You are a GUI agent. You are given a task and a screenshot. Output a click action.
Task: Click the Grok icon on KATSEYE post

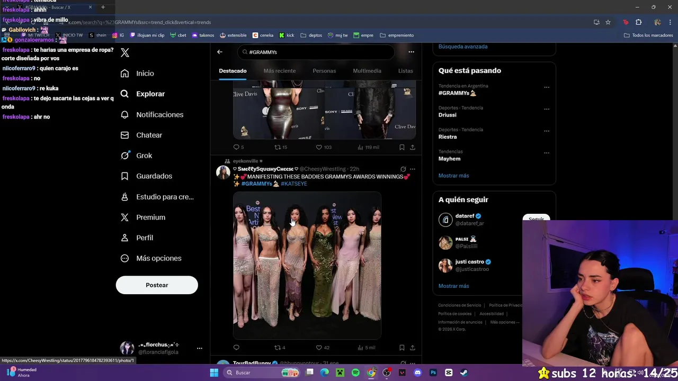point(403,169)
